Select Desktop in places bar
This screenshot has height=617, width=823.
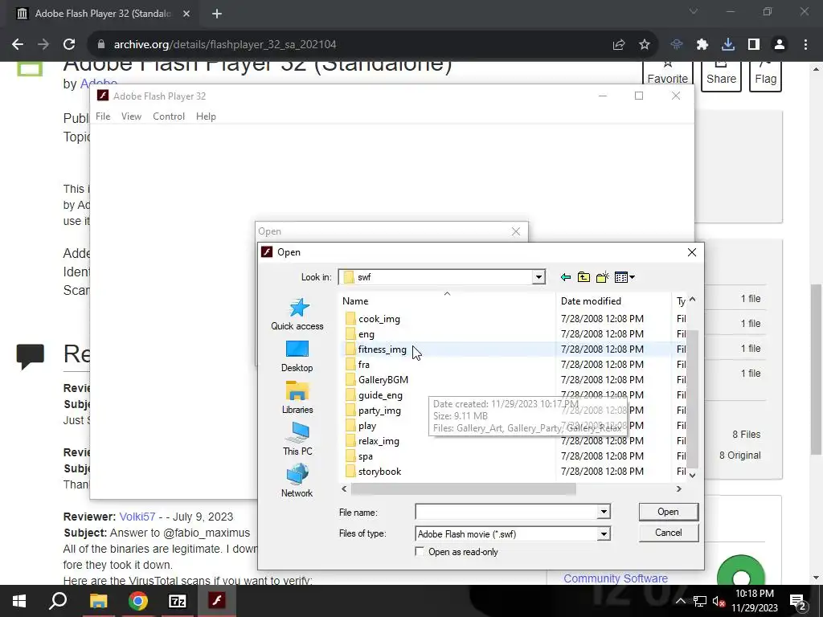pos(297,356)
